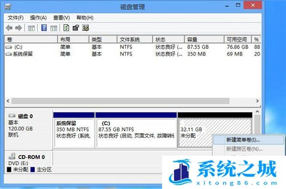
Task: Open the 操作(A) menu
Action: [38, 18]
